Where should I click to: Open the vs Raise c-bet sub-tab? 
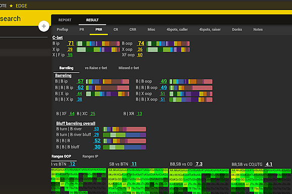pyautogui.click(x=96, y=68)
